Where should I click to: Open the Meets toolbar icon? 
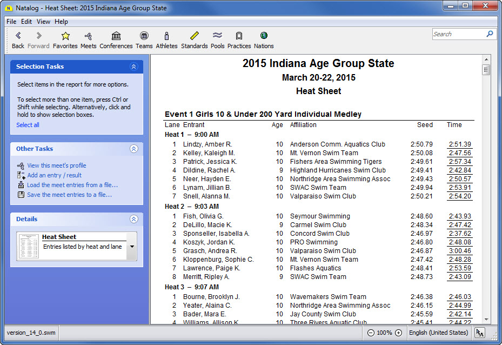coord(88,36)
